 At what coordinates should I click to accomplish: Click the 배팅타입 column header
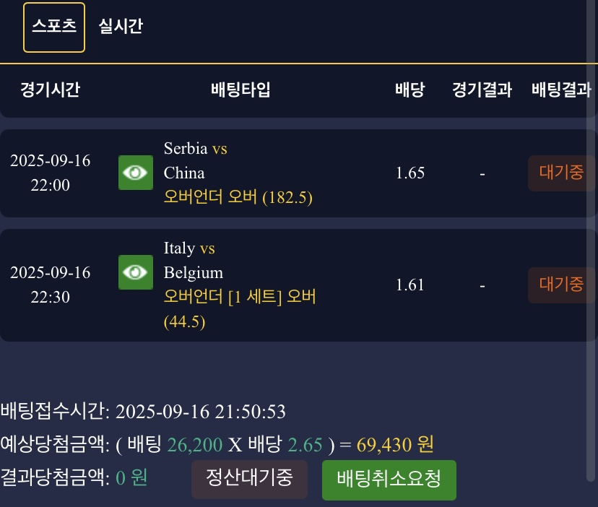(x=240, y=90)
